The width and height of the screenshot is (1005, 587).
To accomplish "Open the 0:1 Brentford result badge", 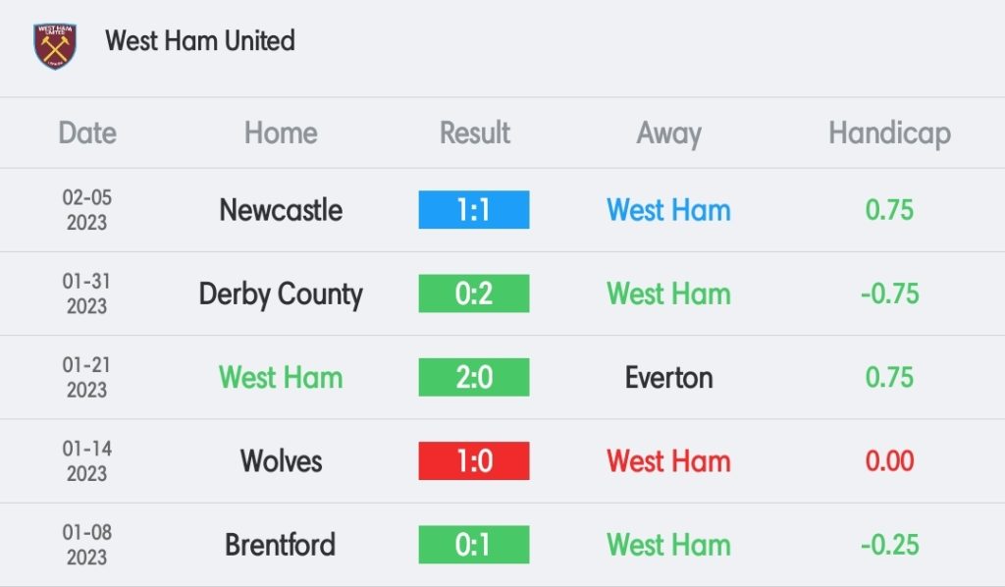I will click(474, 545).
